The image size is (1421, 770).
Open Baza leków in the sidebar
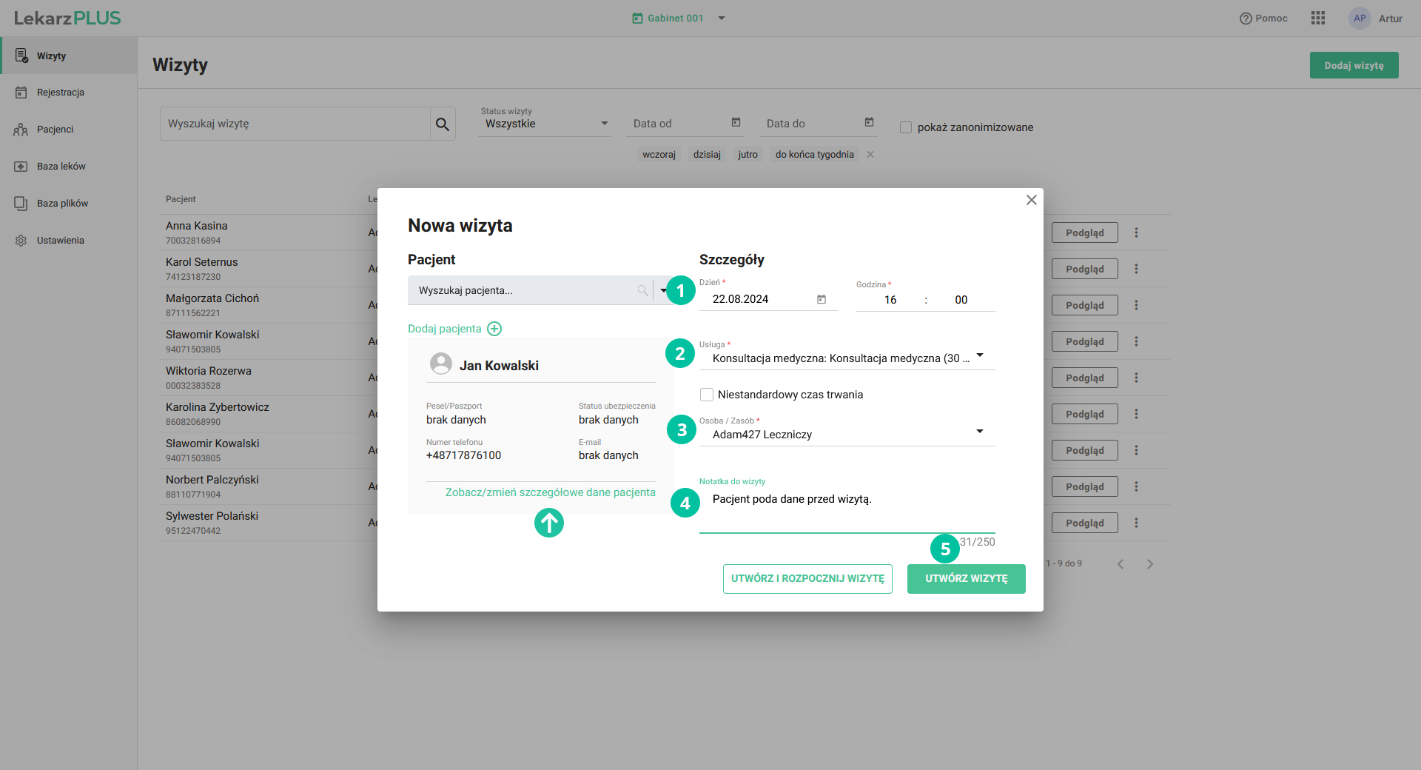(x=61, y=167)
